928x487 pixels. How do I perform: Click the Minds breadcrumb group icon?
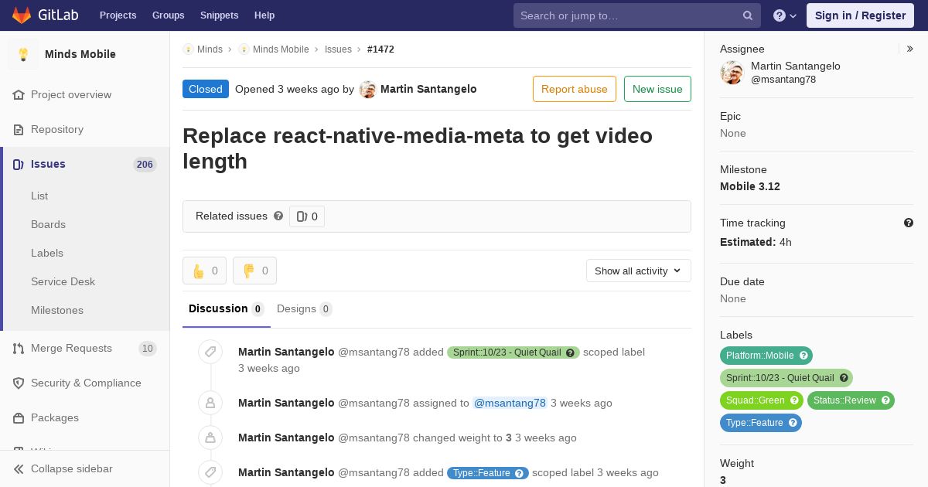click(x=188, y=49)
